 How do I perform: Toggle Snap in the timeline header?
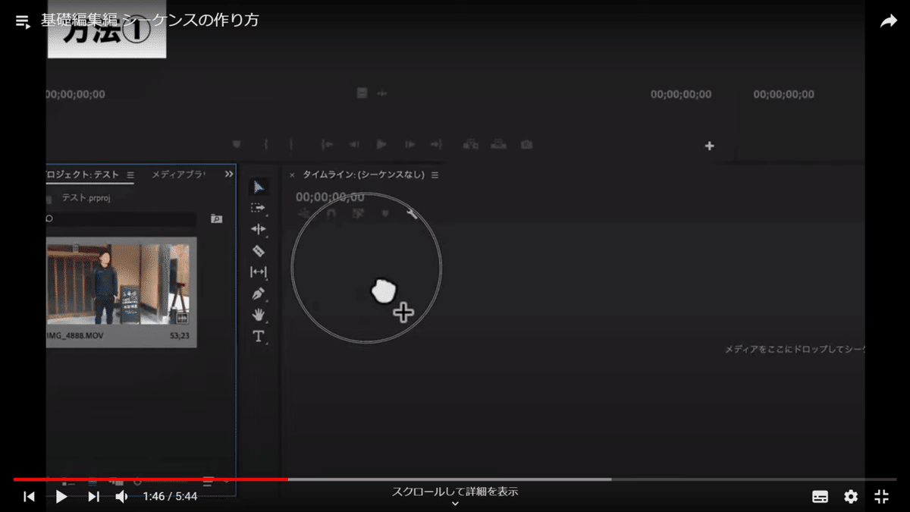(x=331, y=213)
